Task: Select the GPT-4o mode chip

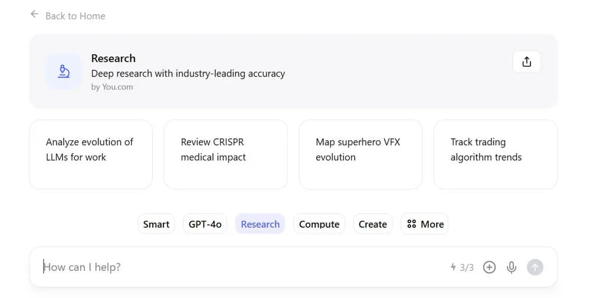Action: tap(205, 224)
